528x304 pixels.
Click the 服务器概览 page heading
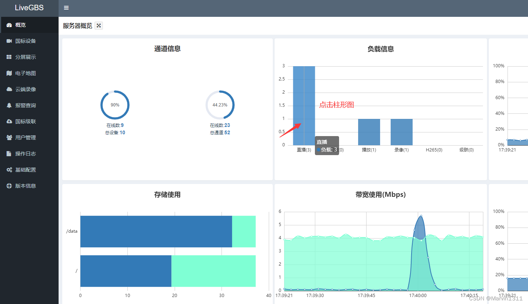(78, 26)
